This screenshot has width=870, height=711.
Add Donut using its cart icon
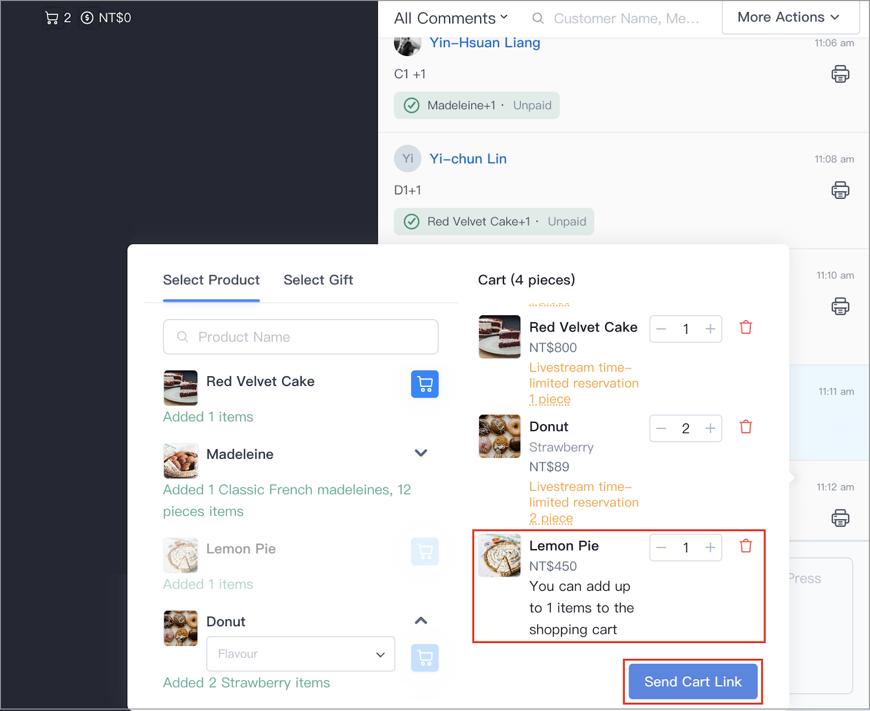(425, 658)
